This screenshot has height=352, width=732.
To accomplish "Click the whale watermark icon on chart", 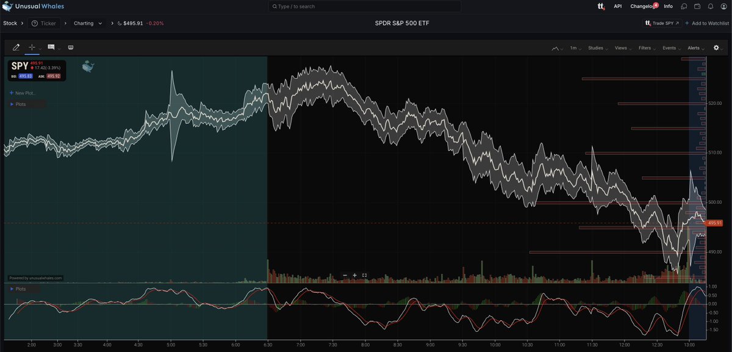I will (88, 65).
